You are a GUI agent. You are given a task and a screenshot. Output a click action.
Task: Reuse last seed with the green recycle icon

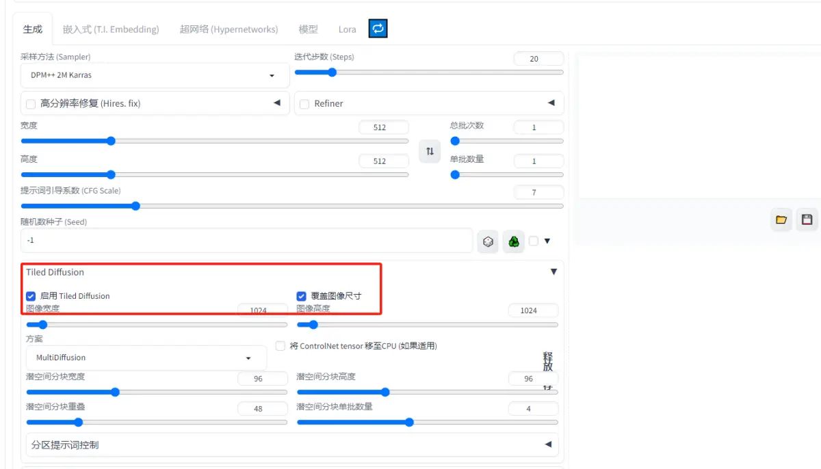pyautogui.click(x=514, y=241)
